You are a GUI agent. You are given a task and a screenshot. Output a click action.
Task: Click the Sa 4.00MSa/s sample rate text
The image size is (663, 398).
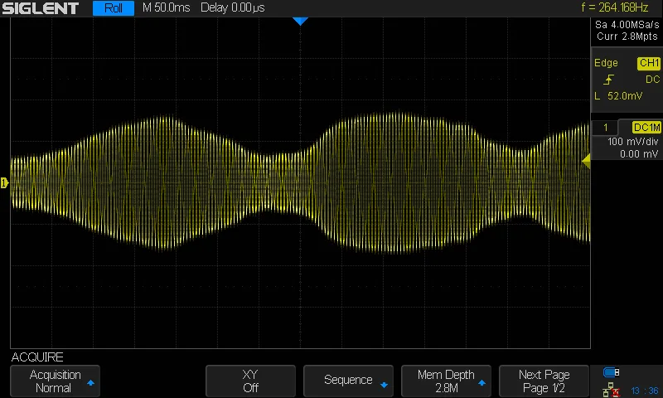click(x=627, y=25)
